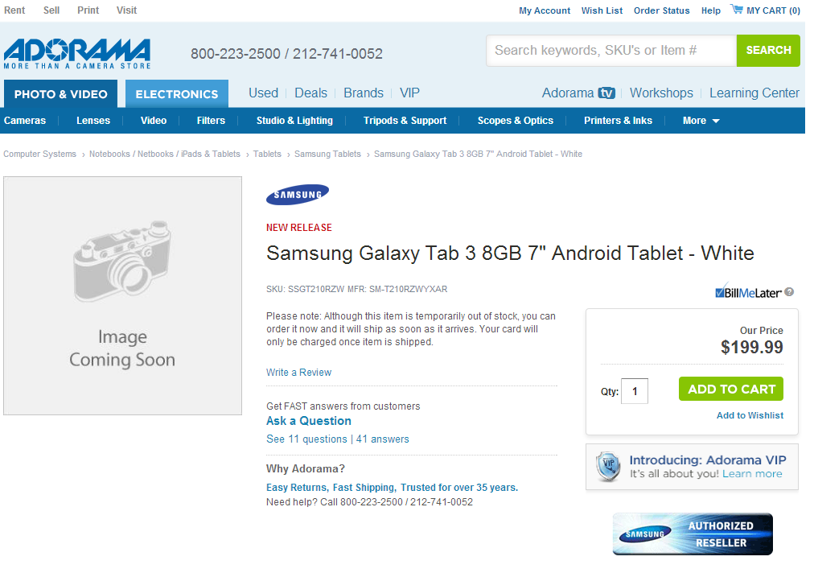Open the Lenses menu category
Image resolution: width=814 pixels, height=573 pixels.
click(93, 121)
